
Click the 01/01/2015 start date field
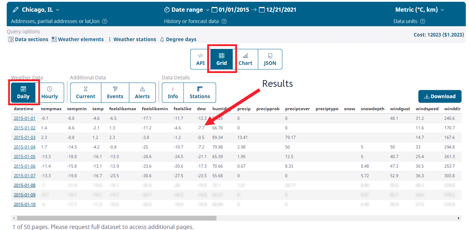[x=233, y=10]
